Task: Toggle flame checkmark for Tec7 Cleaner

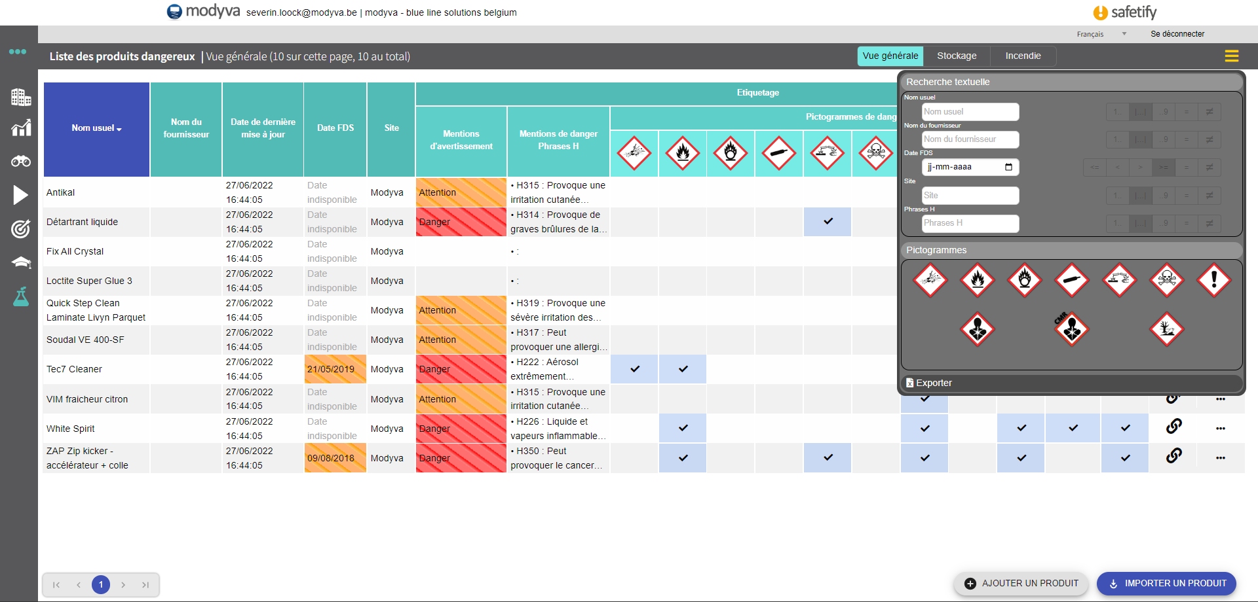Action: coord(683,369)
